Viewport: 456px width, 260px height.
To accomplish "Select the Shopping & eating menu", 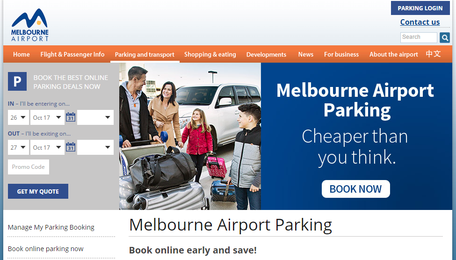I will 210,54.
